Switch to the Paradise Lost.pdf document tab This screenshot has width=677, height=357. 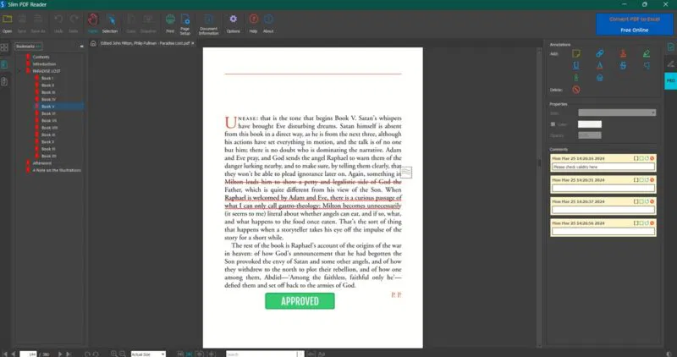[x=145, y=43]
